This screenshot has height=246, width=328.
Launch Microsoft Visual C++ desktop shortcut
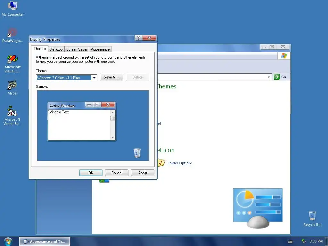pos(12,64)
